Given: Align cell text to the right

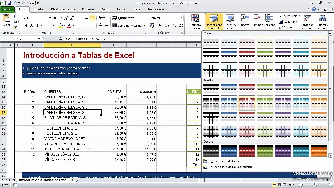Looking at the screenshot, I should click(92, 26).
